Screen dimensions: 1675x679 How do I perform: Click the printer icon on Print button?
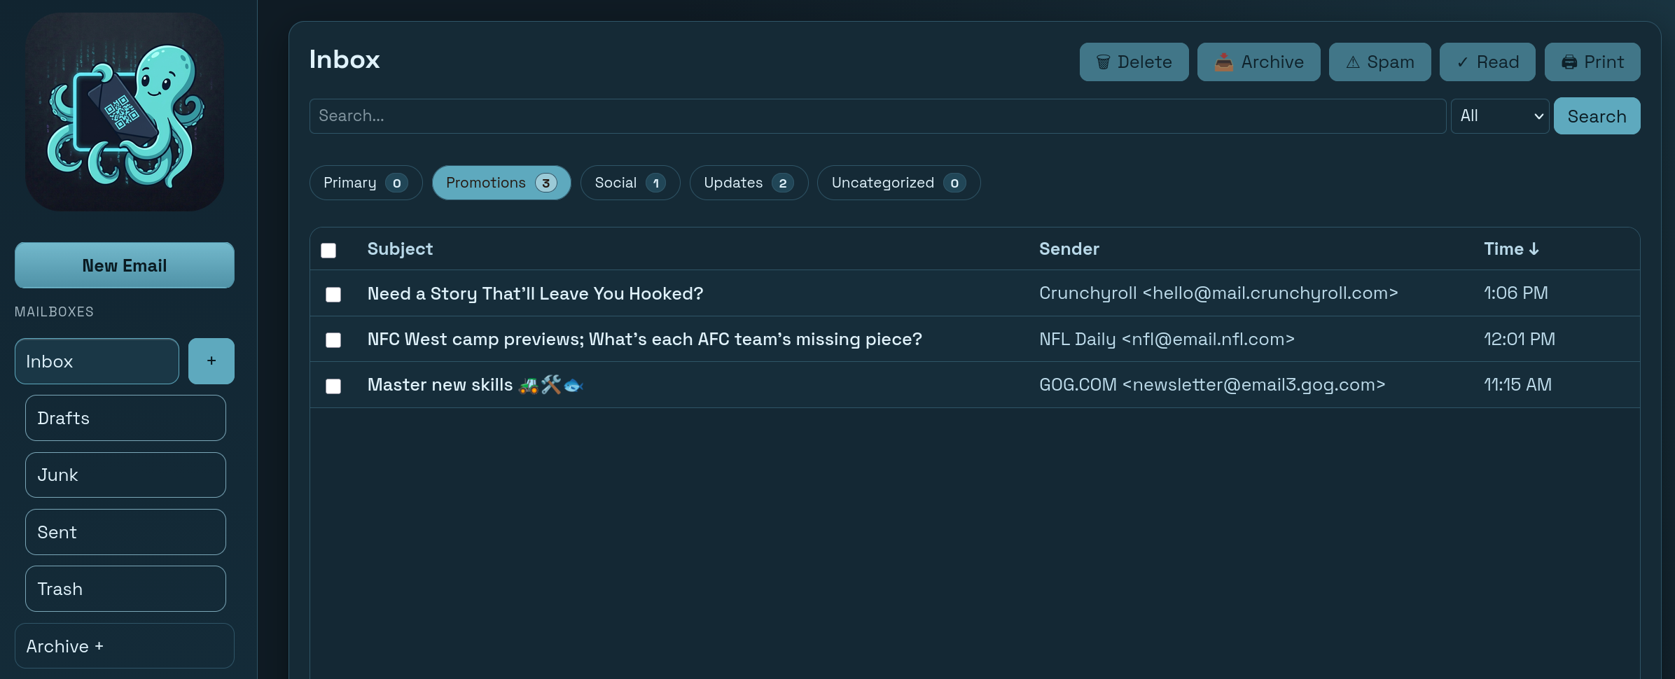click(1569, 62)
